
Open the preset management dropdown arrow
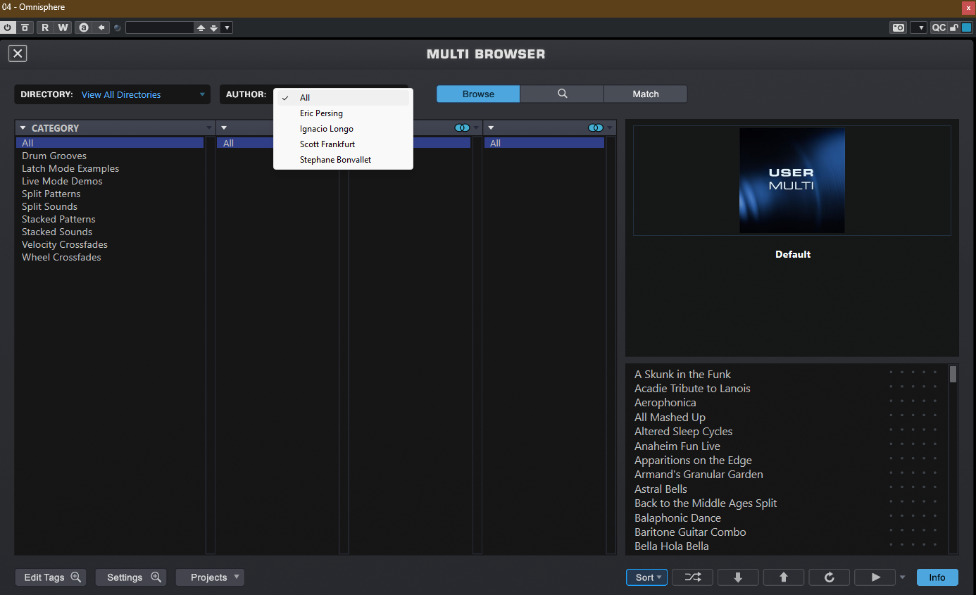[x=227, y=27]
